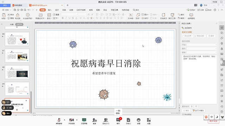Redo the last action
The height and width of the screenshot is (126, 225).
pyautogui.click(x=33, y=10)
